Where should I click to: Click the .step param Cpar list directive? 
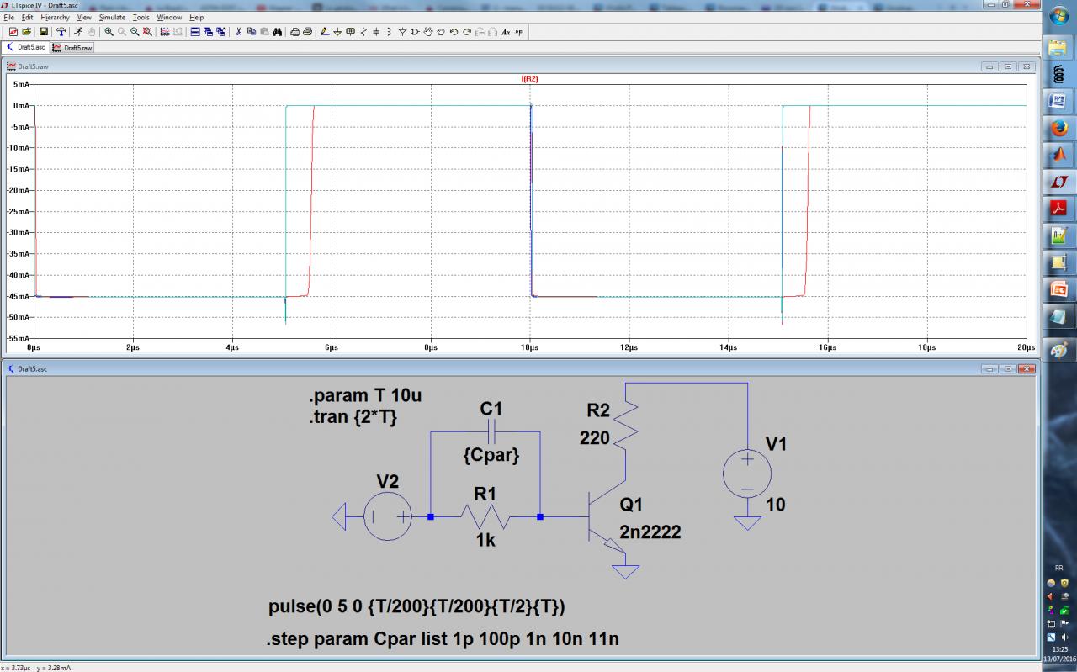point(443,639)
